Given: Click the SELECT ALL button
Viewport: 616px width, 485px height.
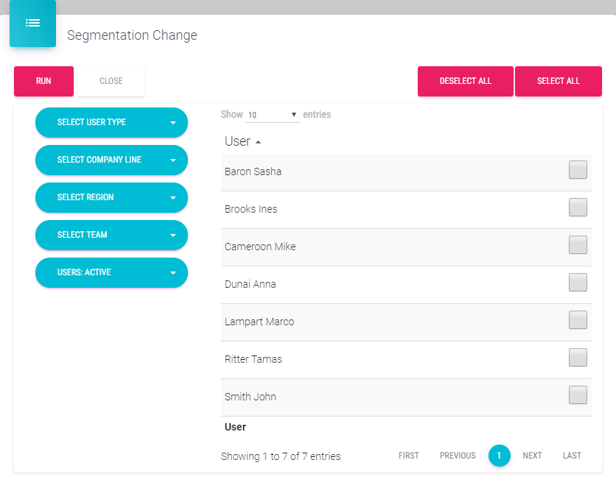Looking at the screenshot, I should tap(558, 81).
